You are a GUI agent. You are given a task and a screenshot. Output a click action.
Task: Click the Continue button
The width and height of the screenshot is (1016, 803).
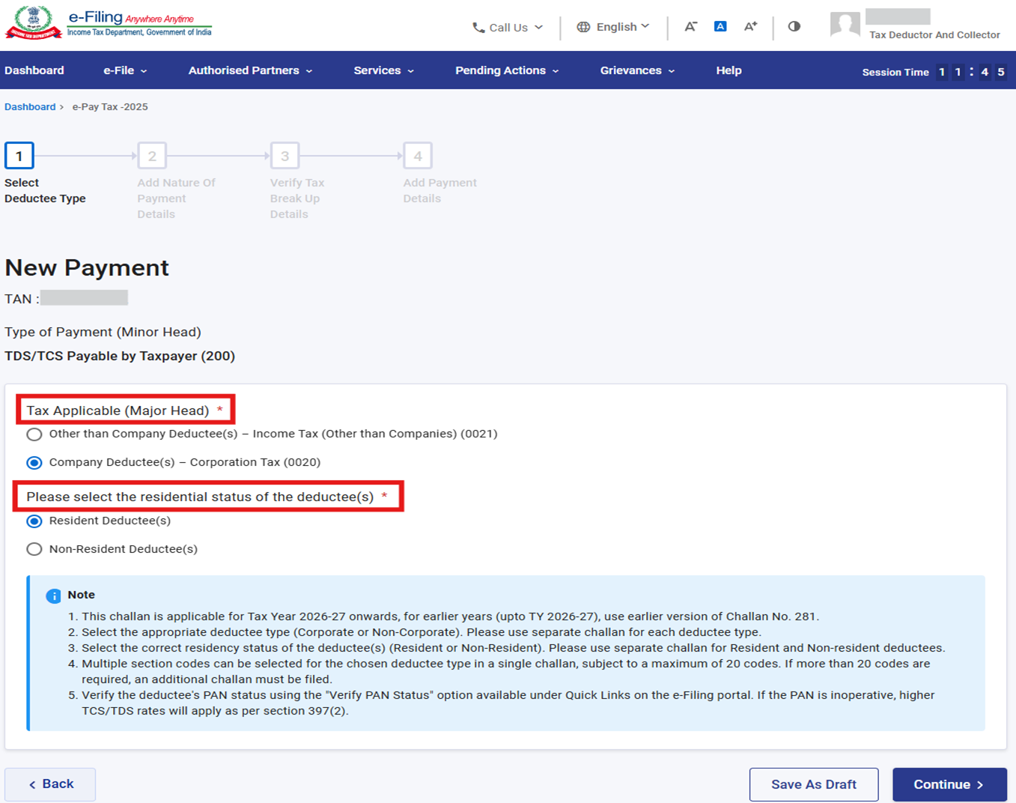(x=949, y=784)
